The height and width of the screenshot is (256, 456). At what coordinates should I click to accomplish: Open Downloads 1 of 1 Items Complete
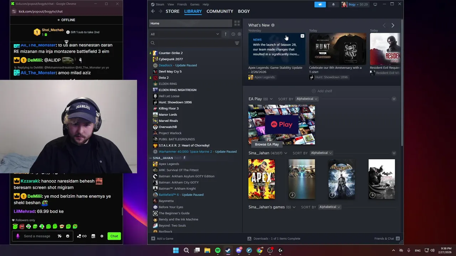coord(274,239)
